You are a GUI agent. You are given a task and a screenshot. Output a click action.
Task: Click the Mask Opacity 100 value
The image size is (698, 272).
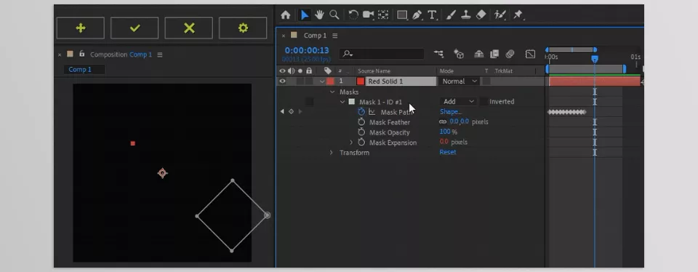(x=445, y=132)
